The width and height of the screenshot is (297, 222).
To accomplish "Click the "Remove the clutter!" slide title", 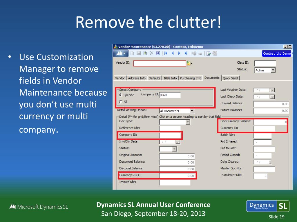I will pos(148,22).
